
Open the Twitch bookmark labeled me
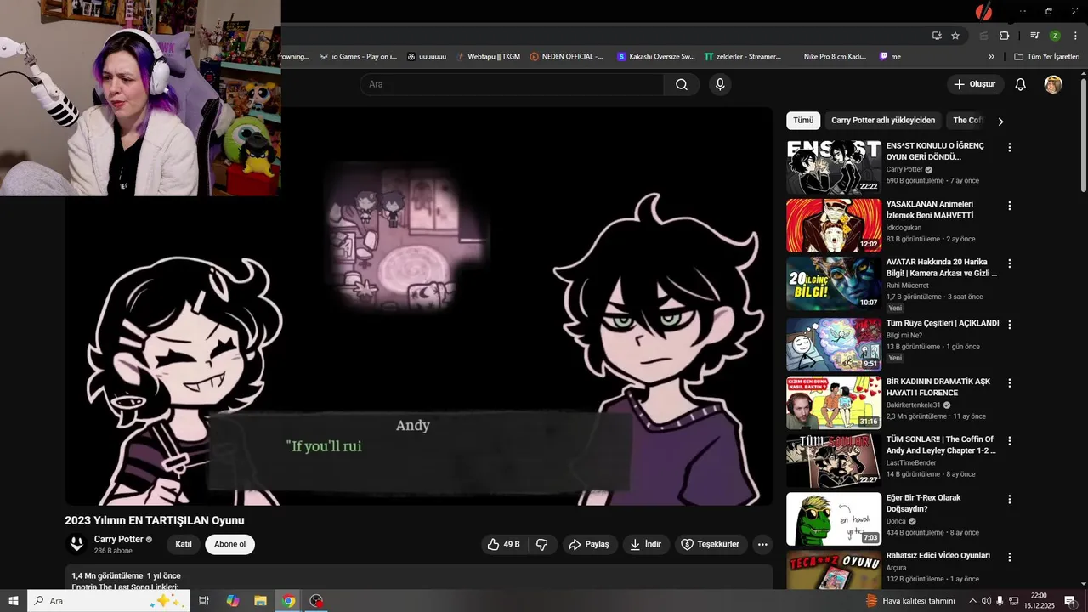(890, 57)
